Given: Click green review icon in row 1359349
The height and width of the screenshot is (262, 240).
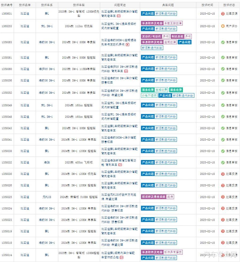Looking at the screenshot, I should pos(223,105).
